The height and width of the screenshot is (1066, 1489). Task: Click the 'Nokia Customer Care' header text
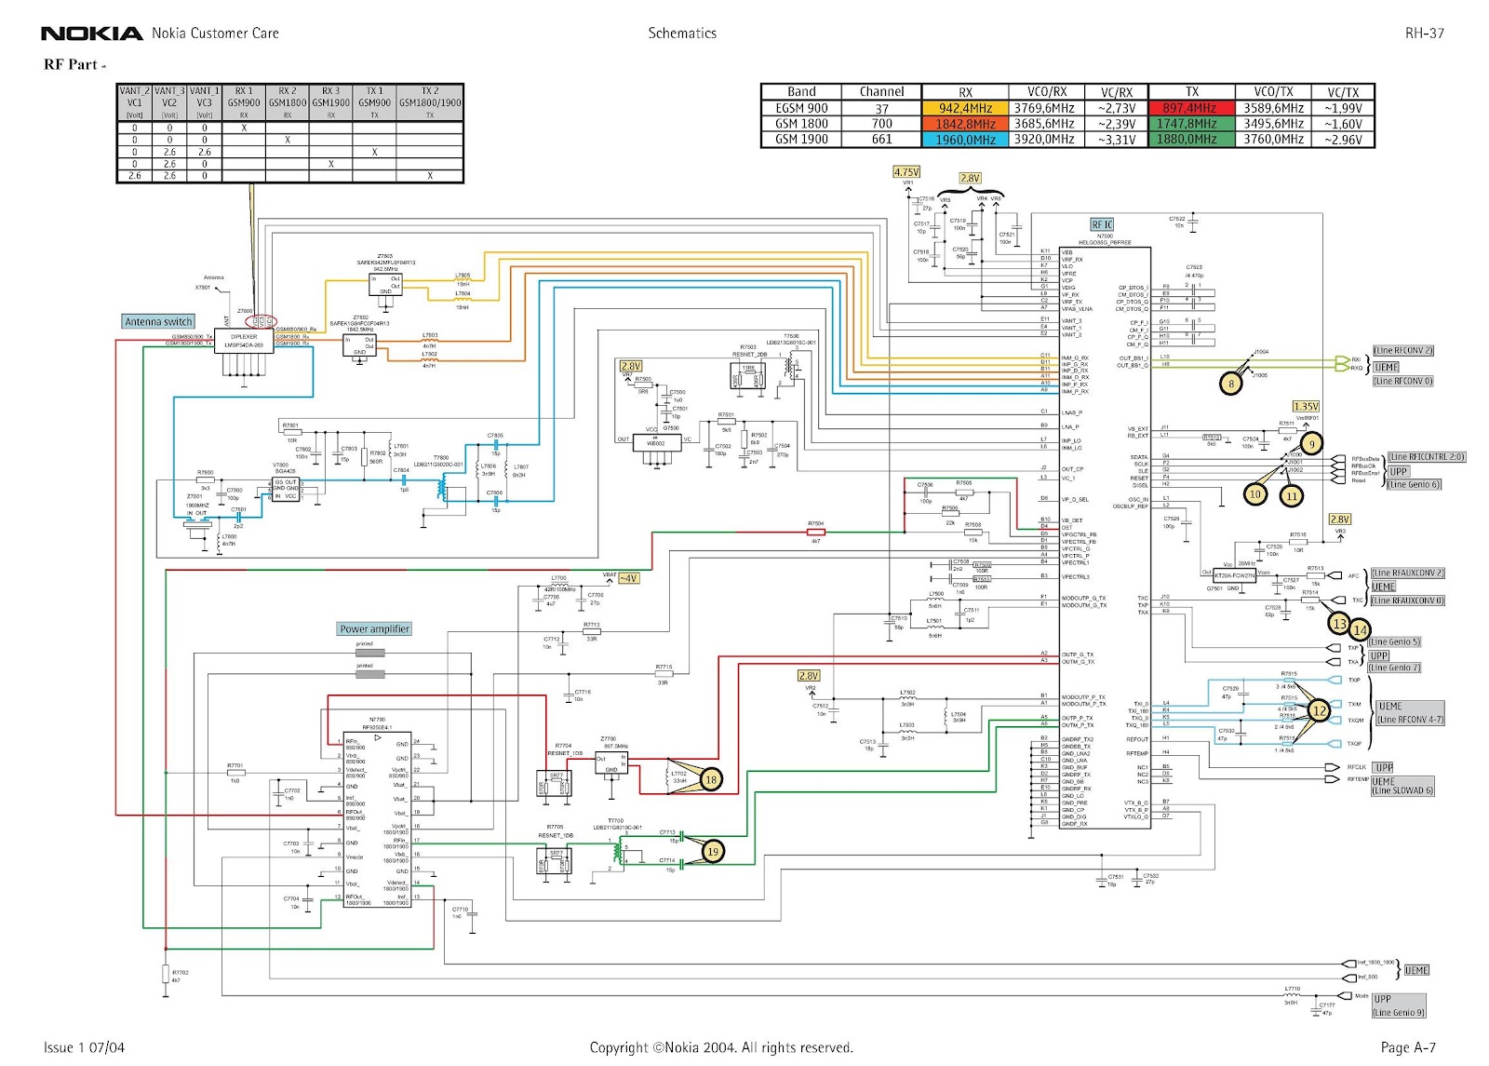[x=215, y=34]
